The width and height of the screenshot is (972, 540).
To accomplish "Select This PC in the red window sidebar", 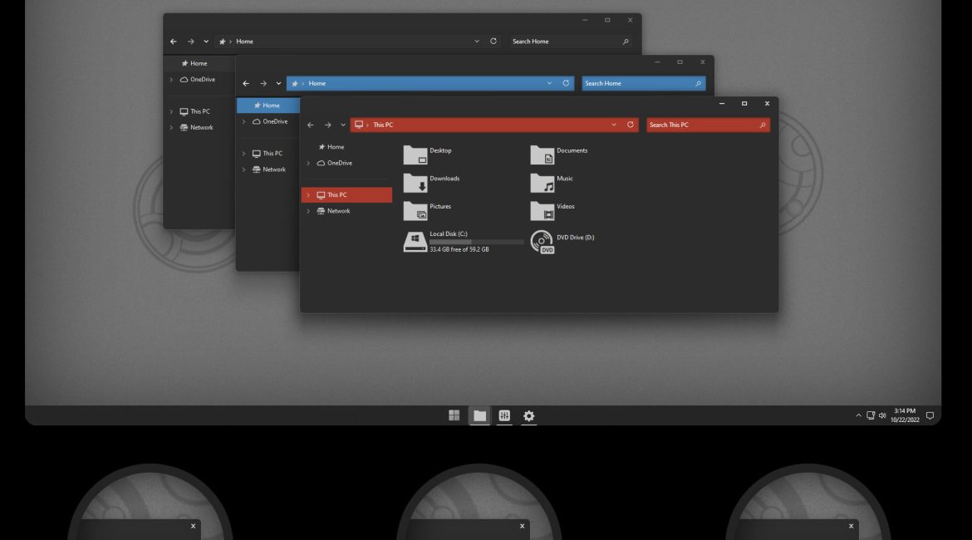I will pos(346,194).
